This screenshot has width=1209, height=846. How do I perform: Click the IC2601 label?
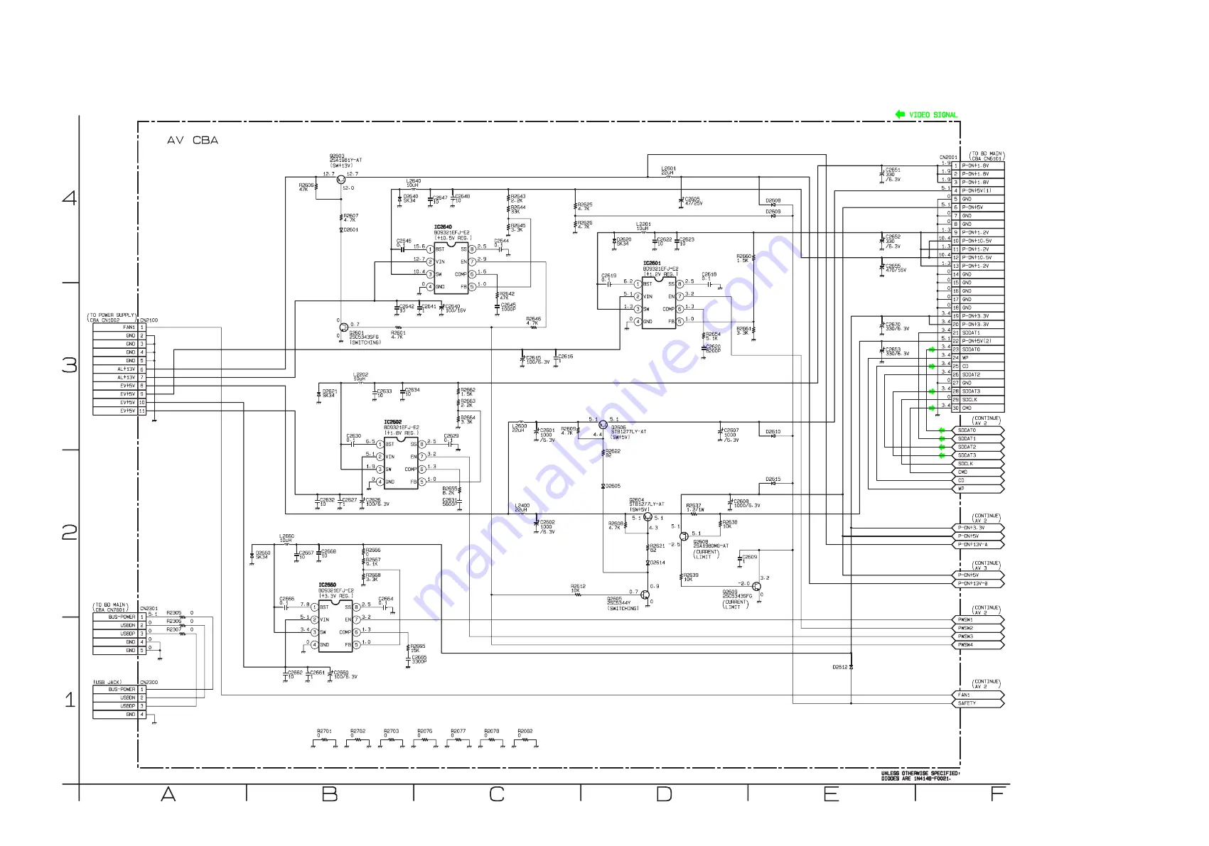click(x=651, y=263)
